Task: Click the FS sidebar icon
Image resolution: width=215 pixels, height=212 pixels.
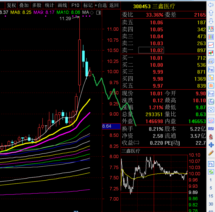Action: tap(211, 164)
